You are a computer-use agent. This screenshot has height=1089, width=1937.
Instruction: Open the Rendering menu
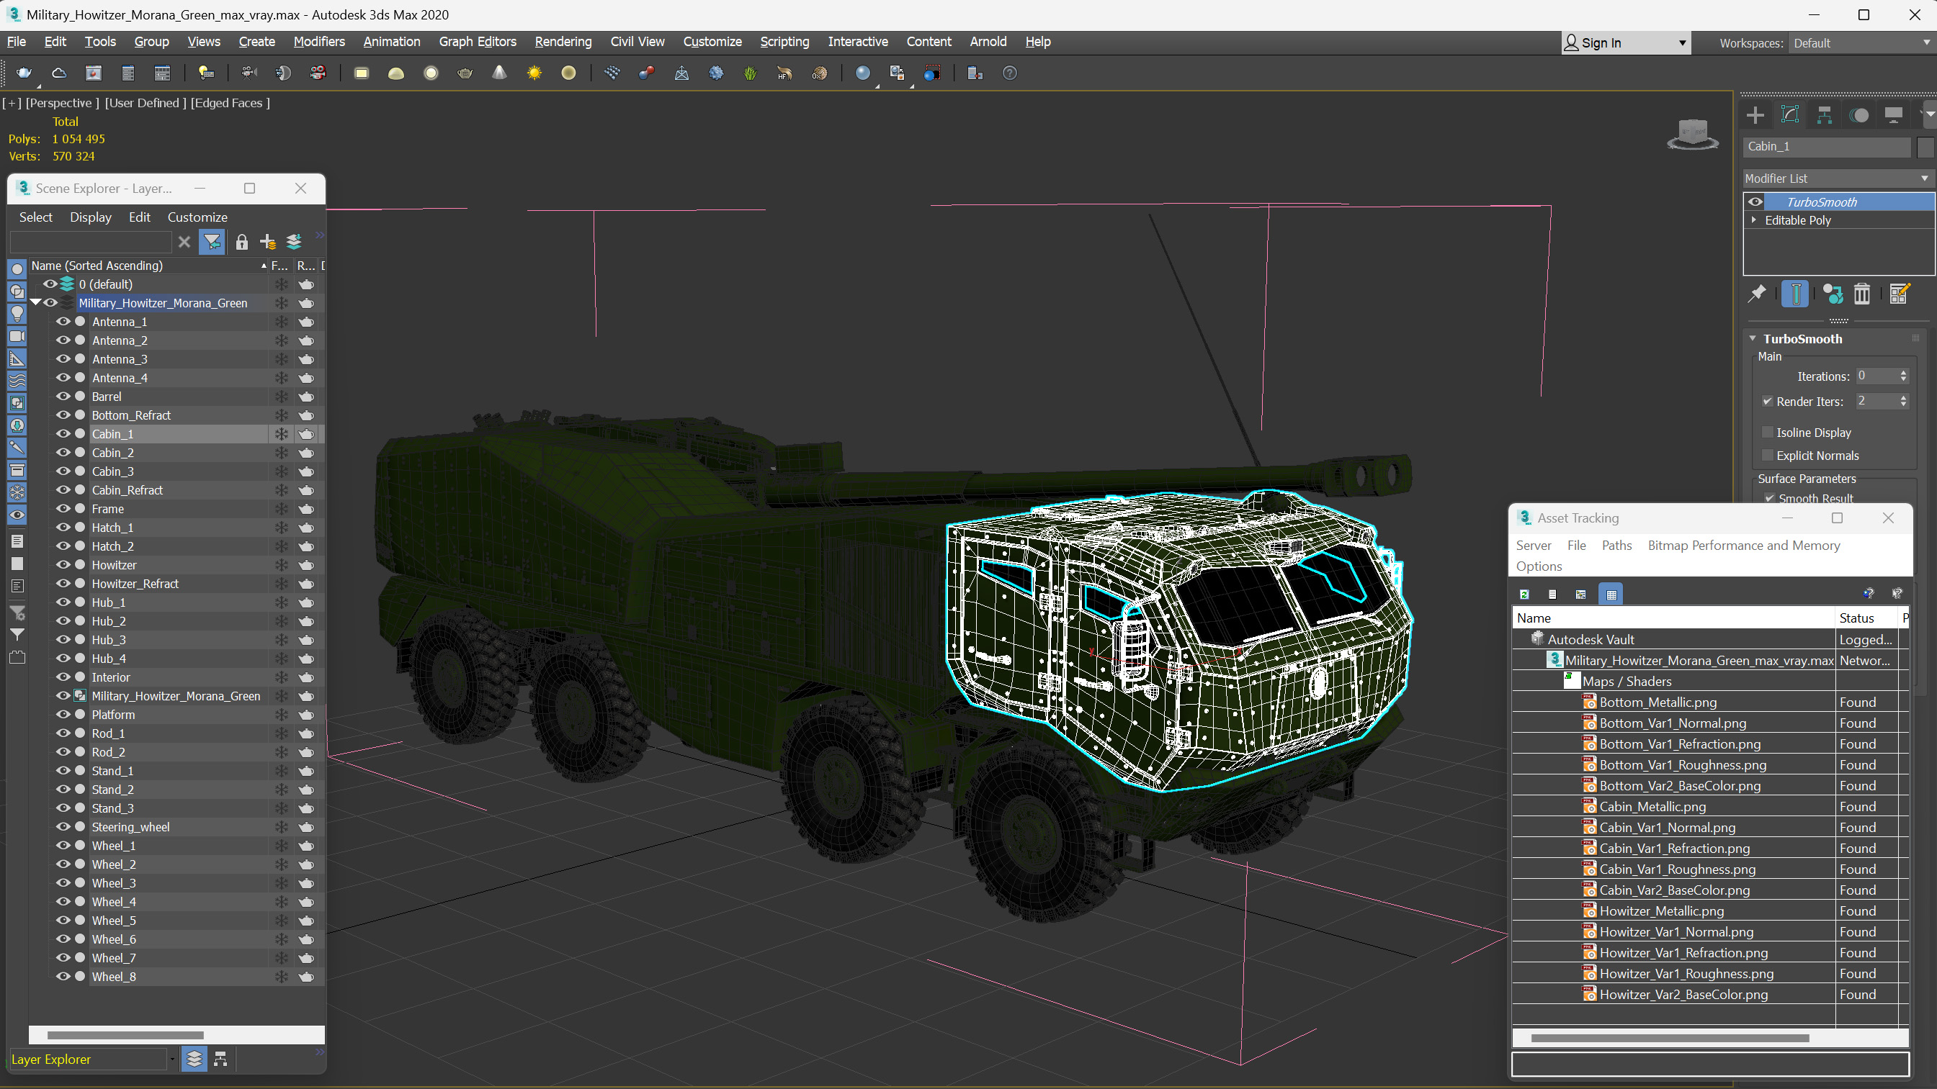563,41
